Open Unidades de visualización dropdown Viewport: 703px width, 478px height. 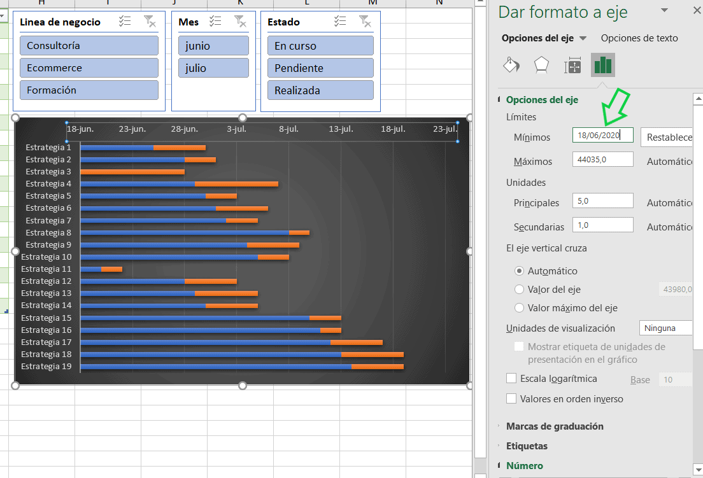[x=666, y=328]
